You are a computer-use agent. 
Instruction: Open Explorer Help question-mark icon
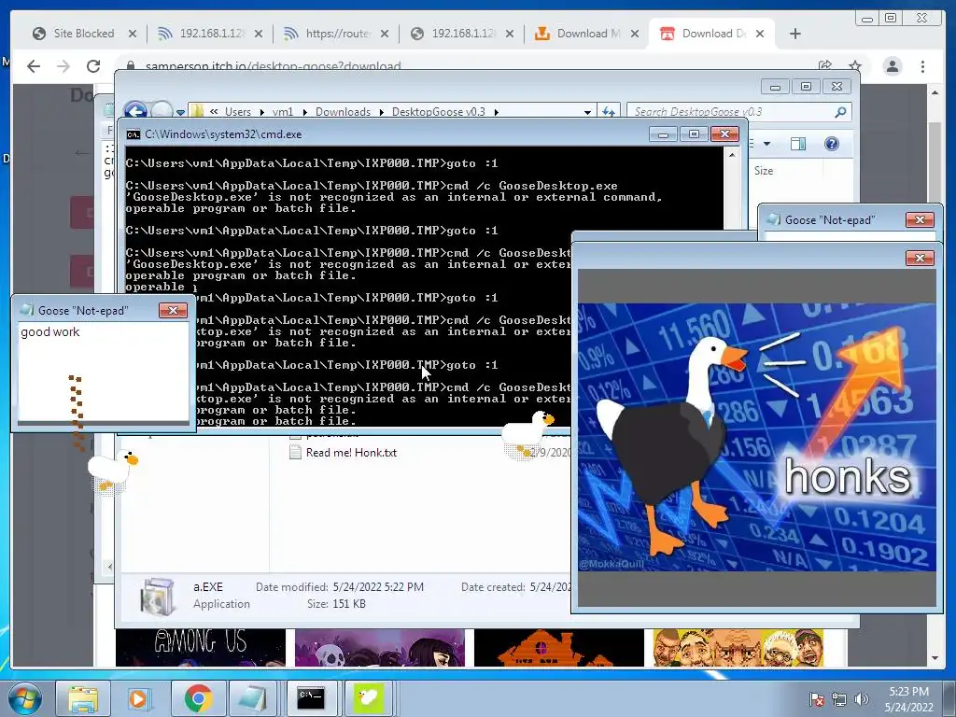831,144
